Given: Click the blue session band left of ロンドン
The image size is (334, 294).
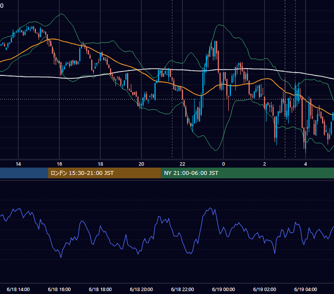Looking at the screenshot, I should (24, 173).
